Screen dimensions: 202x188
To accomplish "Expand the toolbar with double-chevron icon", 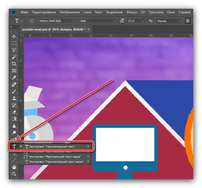I will 11,27.
